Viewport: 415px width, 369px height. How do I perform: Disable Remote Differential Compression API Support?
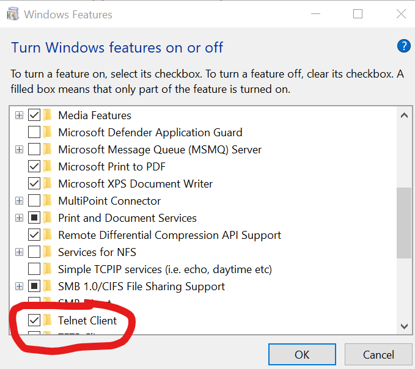[x=34, y=235]
